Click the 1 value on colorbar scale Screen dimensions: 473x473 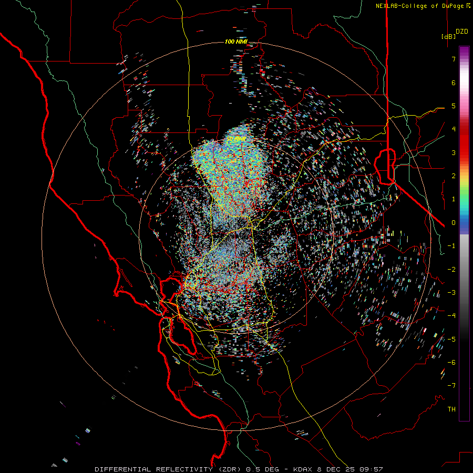pyautogui.click(x=454, y=199)
